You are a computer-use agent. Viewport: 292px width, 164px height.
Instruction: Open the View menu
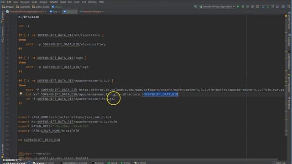(16, 2)
